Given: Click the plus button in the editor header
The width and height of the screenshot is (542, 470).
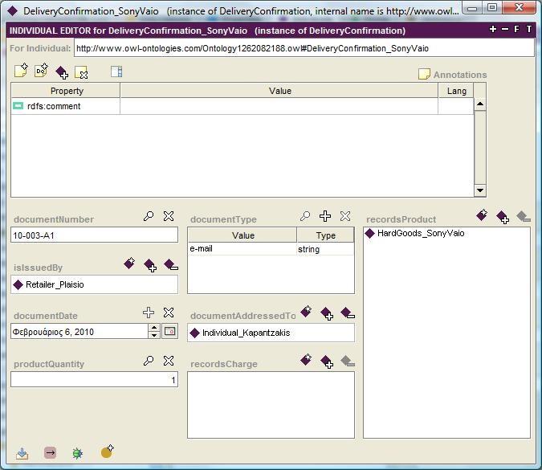Looking at the screenshot, I should tap(493, 29).
